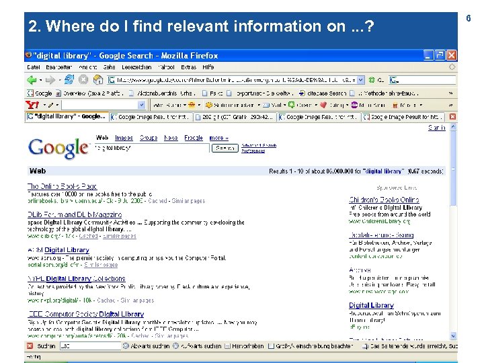
Task: Click the News link on Google
Action: tap(171, 138)
